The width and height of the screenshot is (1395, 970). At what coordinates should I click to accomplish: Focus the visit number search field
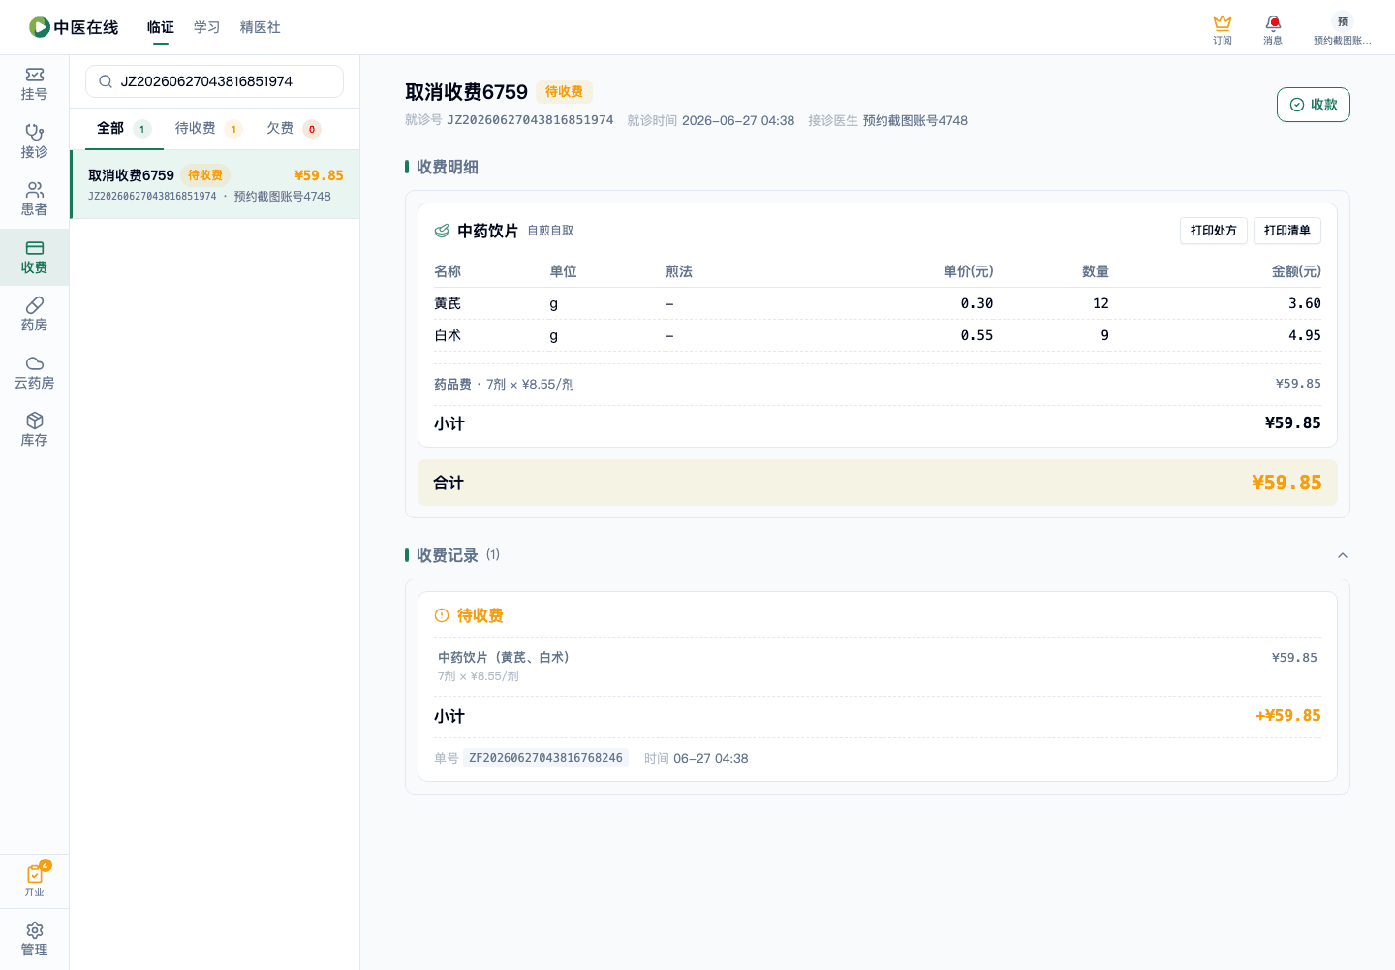(214, 81)
